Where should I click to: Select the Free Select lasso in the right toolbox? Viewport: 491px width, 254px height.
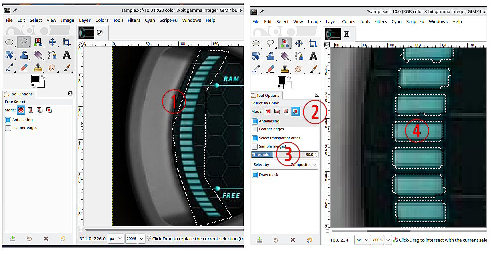tap(271, 43)
